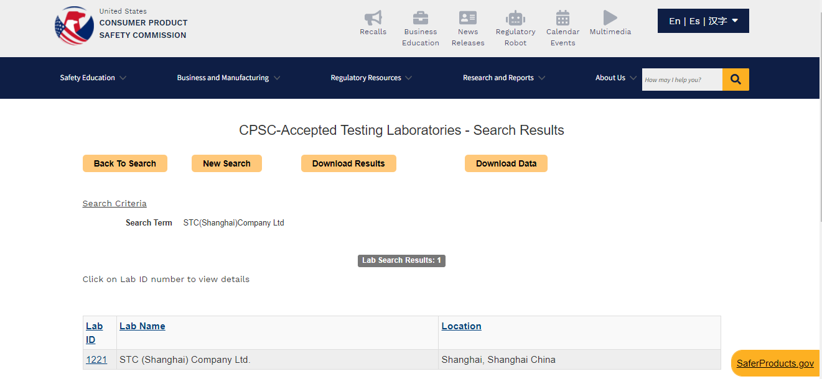Sort results by Location column
Image resolution: width=822 pixels, height=379 pixels.
pyautogui.click(x=461, y=326)
